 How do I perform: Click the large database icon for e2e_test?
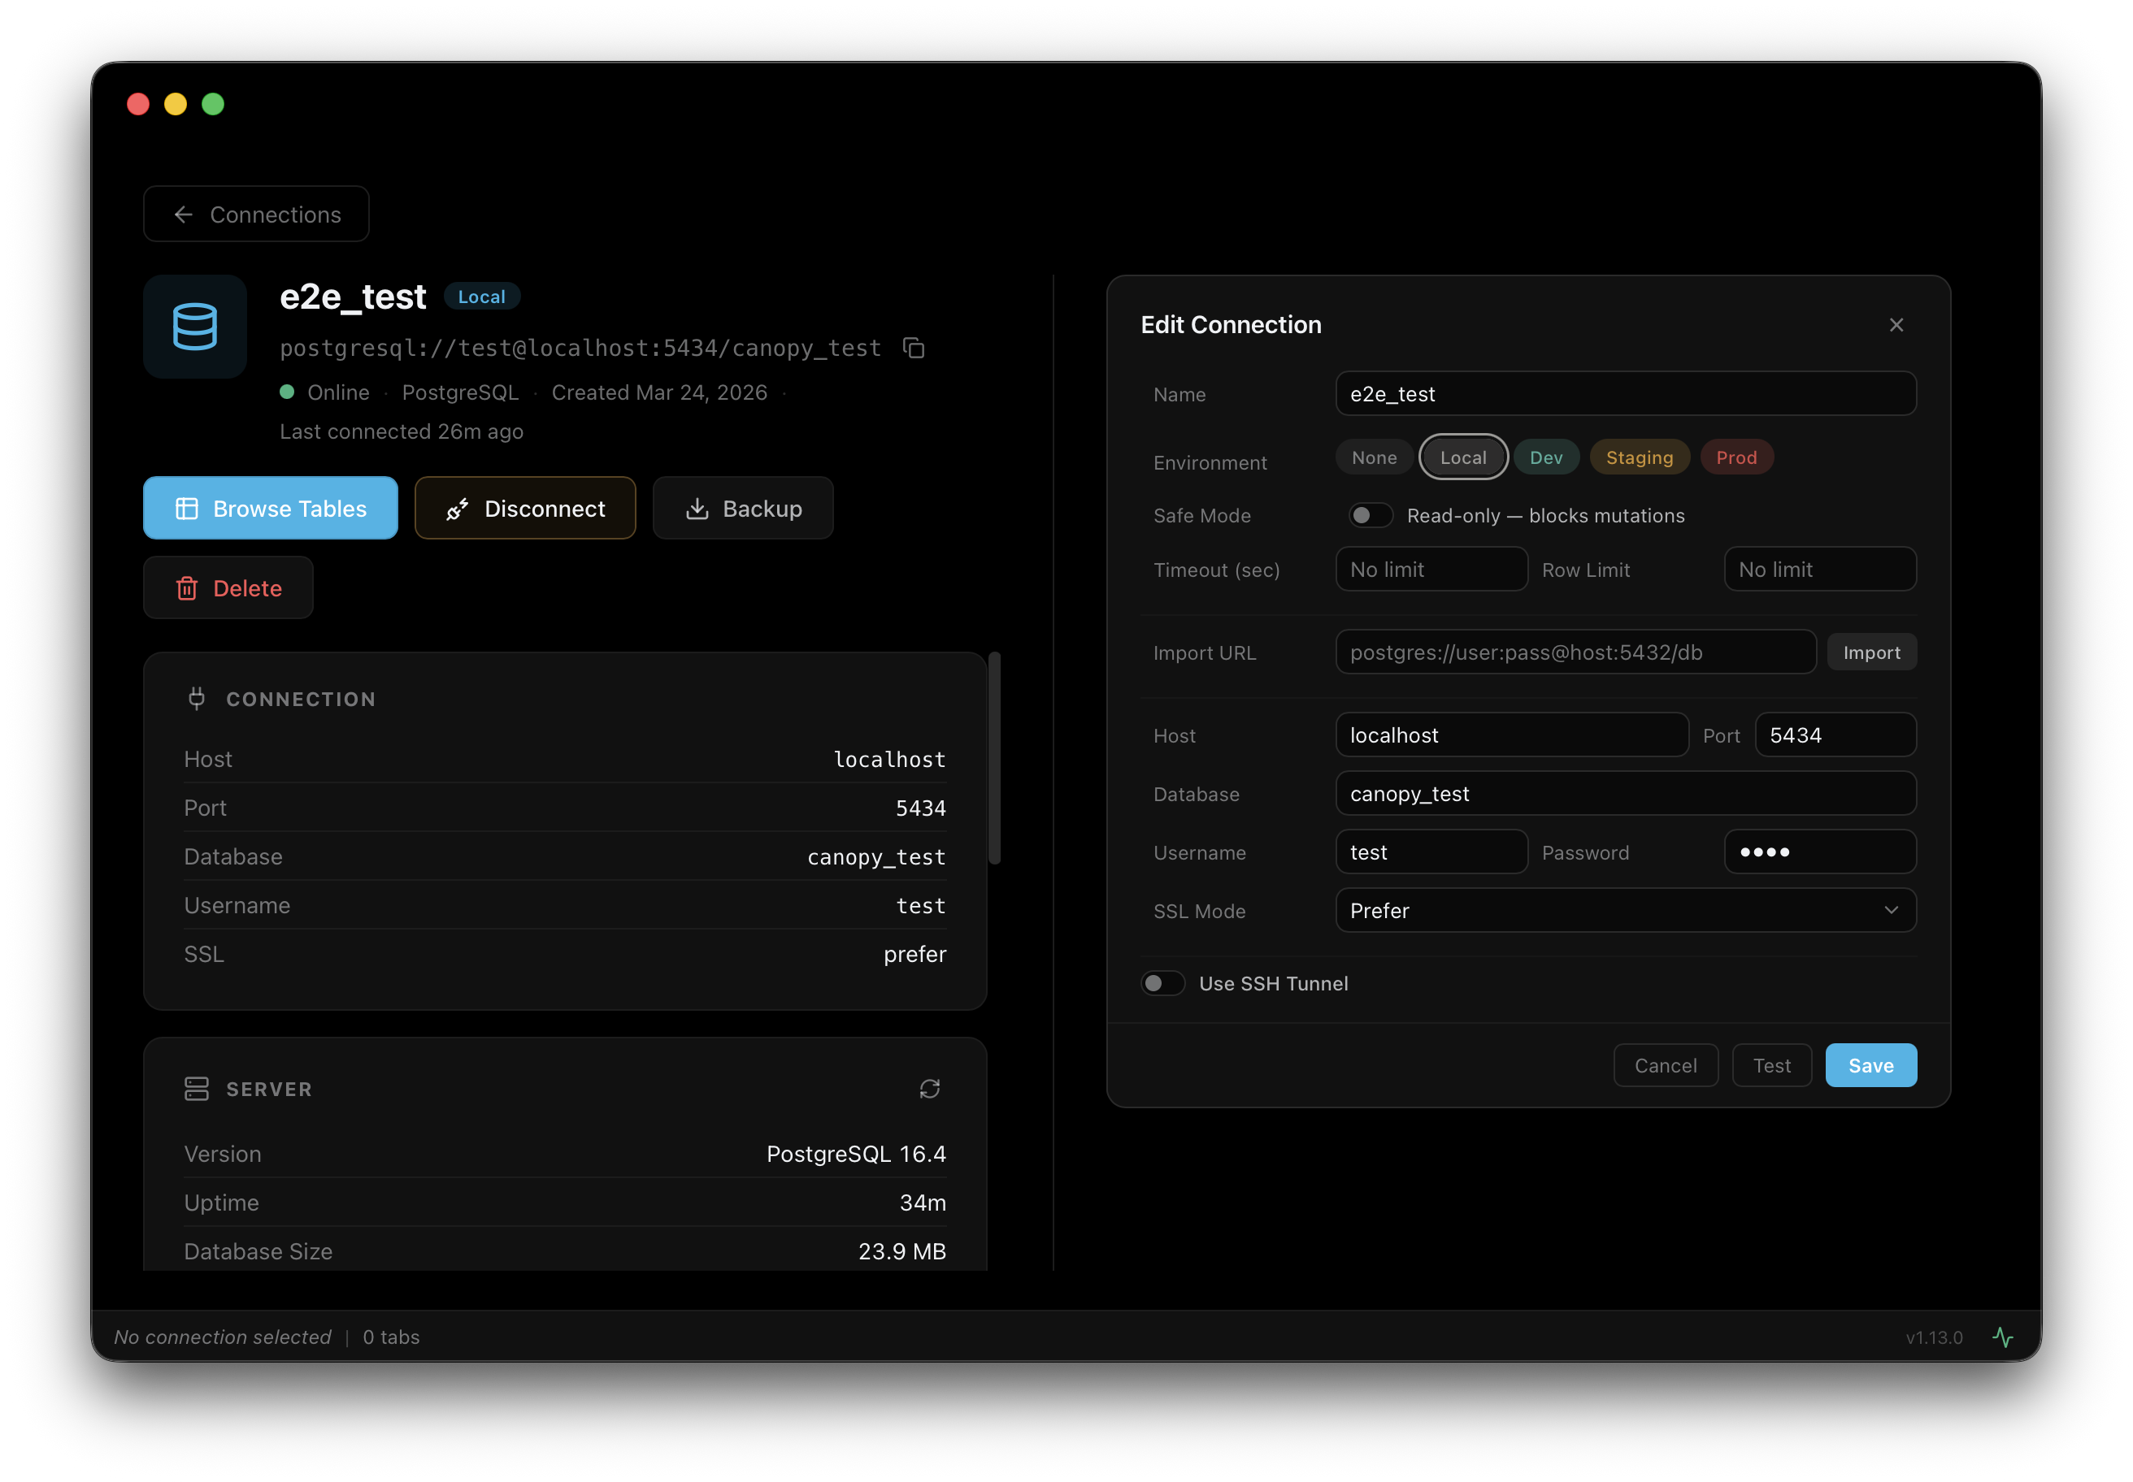(x=195, y=327)
